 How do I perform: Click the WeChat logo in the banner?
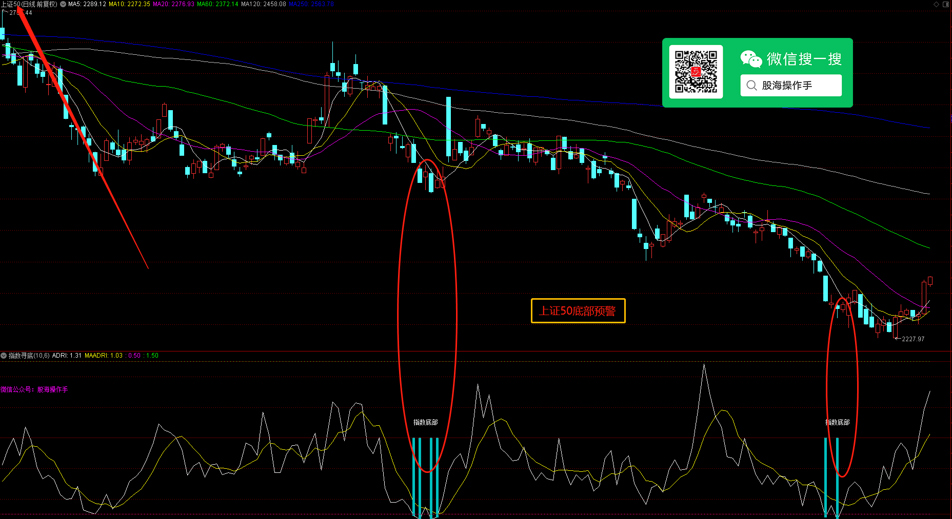[751, 59]
